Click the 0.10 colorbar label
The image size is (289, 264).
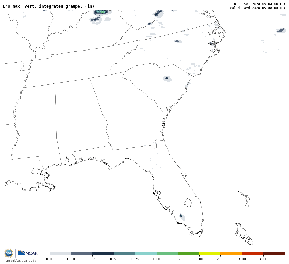pyautogui.click(x=71, y=259)
